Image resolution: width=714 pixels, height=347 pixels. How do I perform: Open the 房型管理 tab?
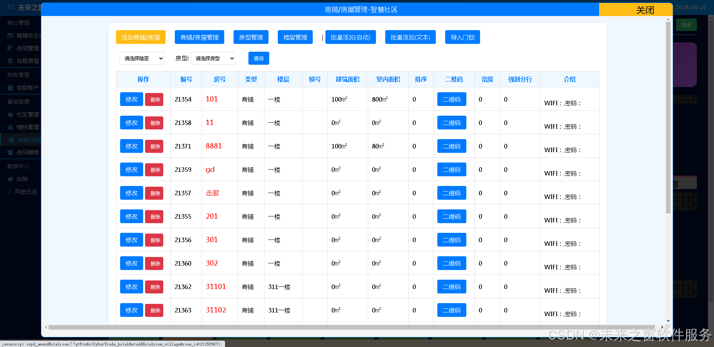pyautogui.click(x=251, y=37)
